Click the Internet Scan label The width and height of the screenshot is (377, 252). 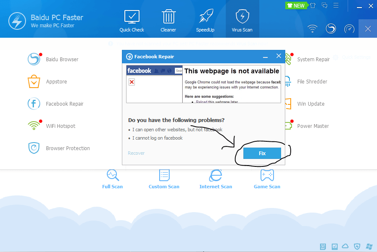point(216,187)
